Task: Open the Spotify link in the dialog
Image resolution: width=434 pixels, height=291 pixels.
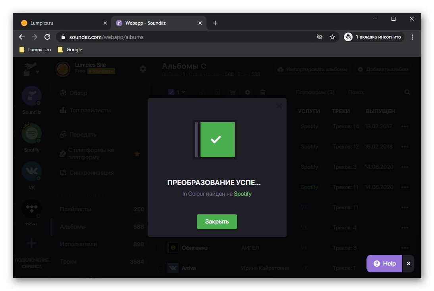Action: [243, 194]
